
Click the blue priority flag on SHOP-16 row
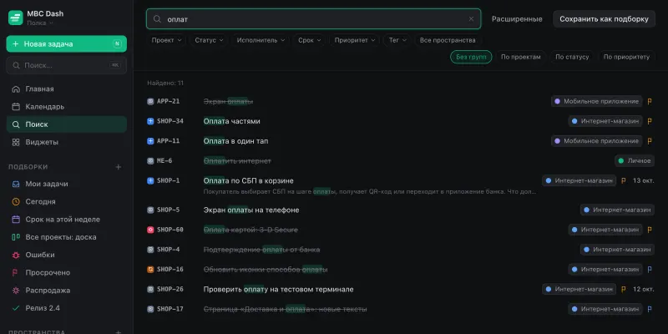[x=650, y=269]
